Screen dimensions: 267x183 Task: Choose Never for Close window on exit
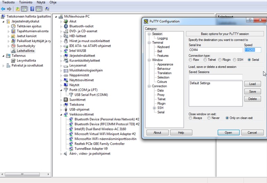coord(209,118)
